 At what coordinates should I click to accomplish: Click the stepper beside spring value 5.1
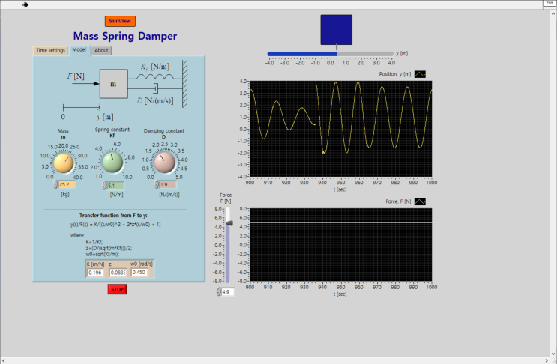click(104, 185)
